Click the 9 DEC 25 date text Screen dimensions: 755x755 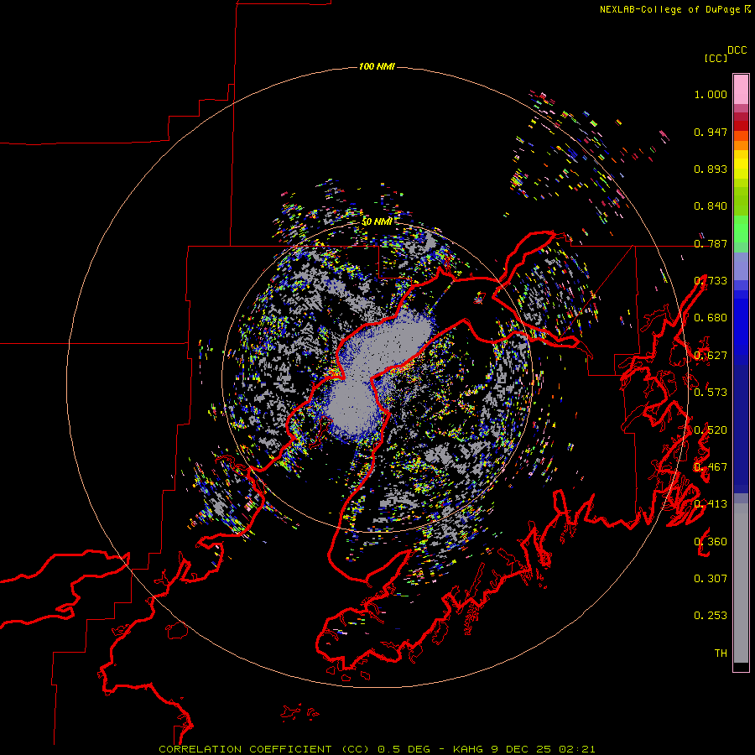522,749
